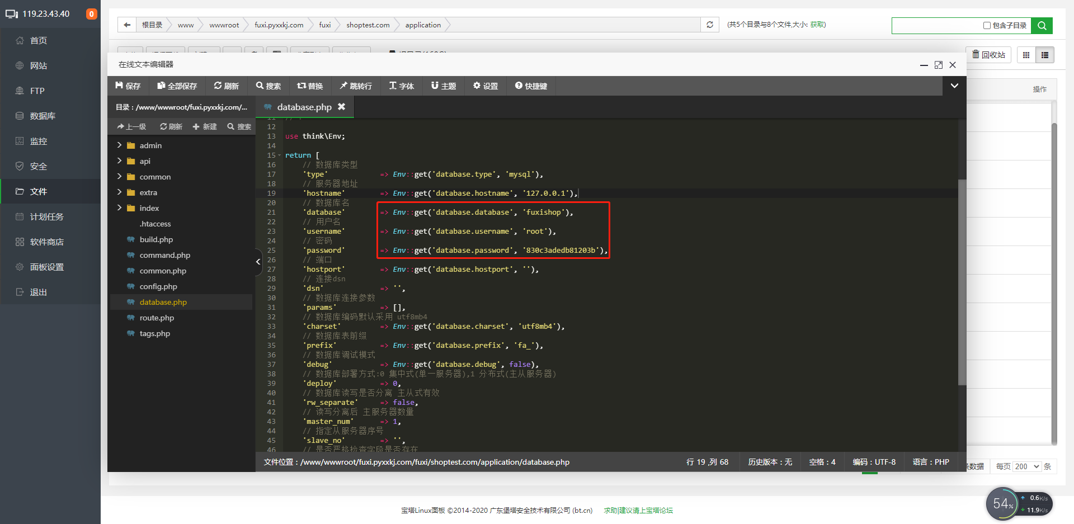Screen dimensions: 1074x524
Task: Click Save All in editor toolbar
Action: coord(177,86)
